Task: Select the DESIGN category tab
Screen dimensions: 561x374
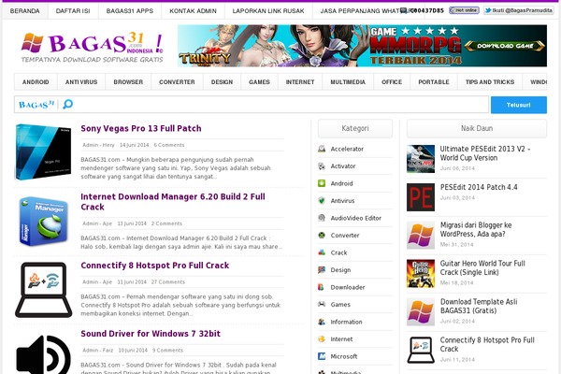Action: click(x=222, y=82)
